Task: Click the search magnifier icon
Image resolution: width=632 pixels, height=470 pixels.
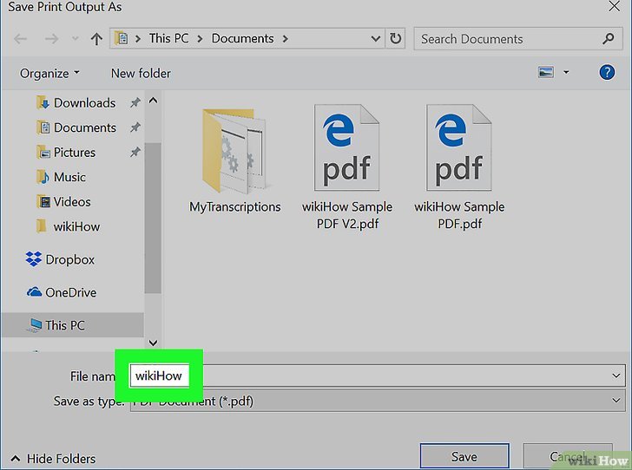Action: coord(609,39)
